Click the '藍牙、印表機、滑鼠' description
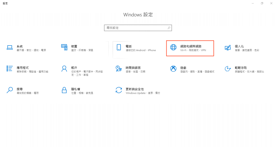 (x=82, y=50)
